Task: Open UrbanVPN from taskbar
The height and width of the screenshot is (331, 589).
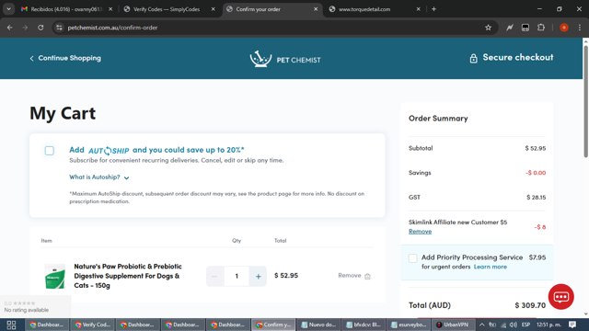Action: click(x=454, y=325)
